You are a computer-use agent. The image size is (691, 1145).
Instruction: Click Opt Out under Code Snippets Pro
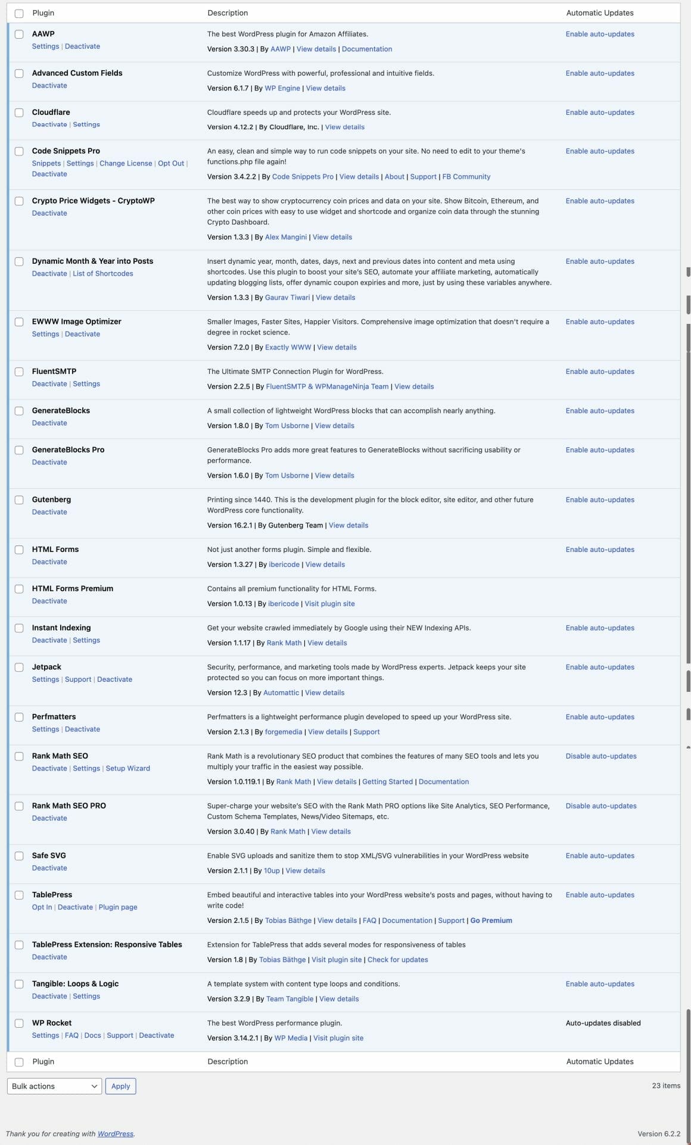(x=171, y=163)
